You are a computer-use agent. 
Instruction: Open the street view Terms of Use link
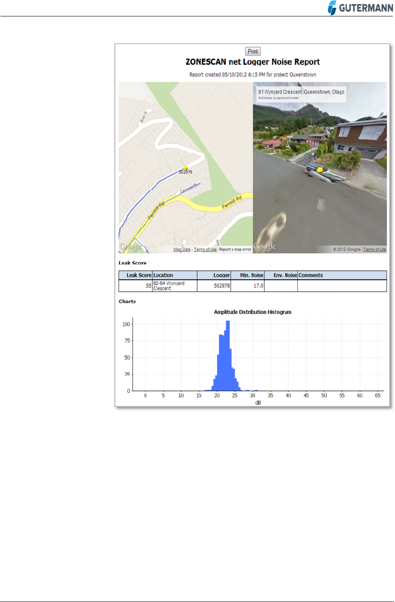pyautogui.click(x=375, y=250)
